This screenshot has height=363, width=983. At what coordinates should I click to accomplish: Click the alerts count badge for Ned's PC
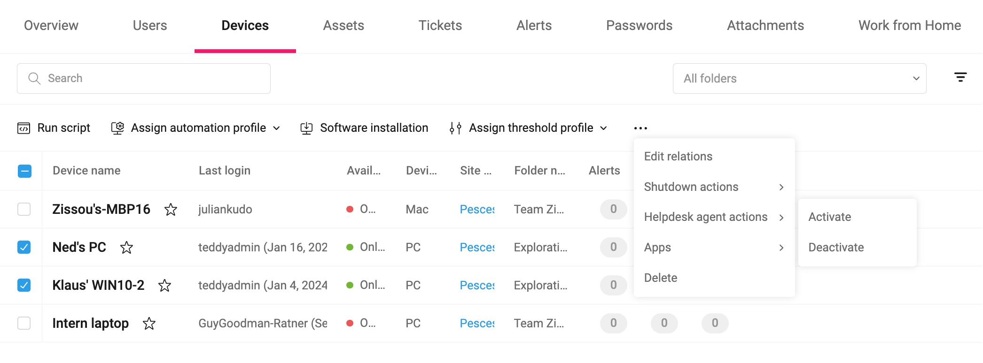click(613, 247)
